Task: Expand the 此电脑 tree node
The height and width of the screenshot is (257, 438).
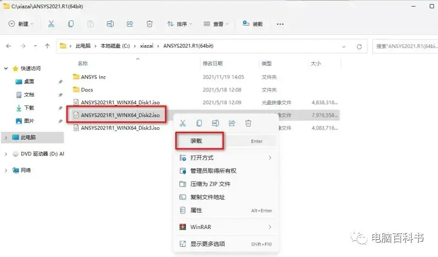Action: click(x=6, y=137)
